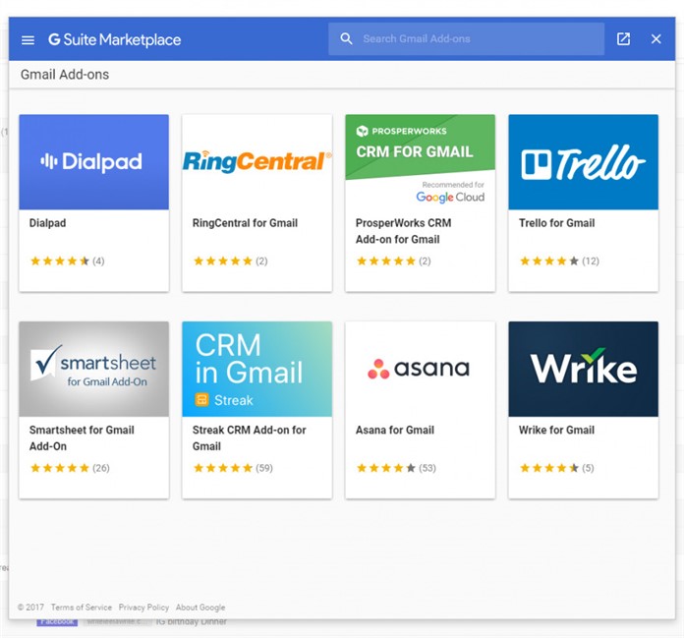Open ProsperWorks CRM banner image
Screen dimensions: 684x638
(420, 162)
